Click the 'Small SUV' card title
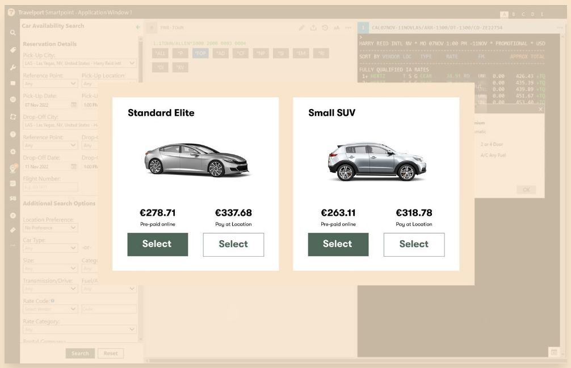 tap(331, 113)
